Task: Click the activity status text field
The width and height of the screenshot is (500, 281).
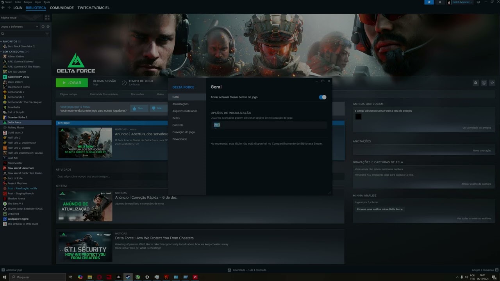Action: click(200, 176)
